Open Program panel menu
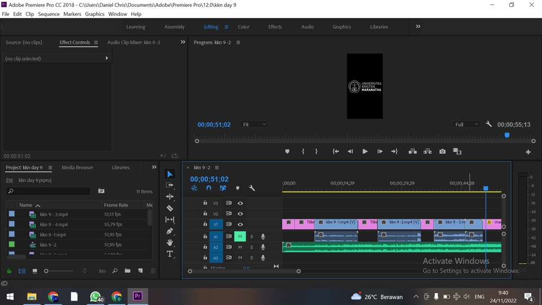The width and height of the screenshot is (542, 305). pos(238,42)
